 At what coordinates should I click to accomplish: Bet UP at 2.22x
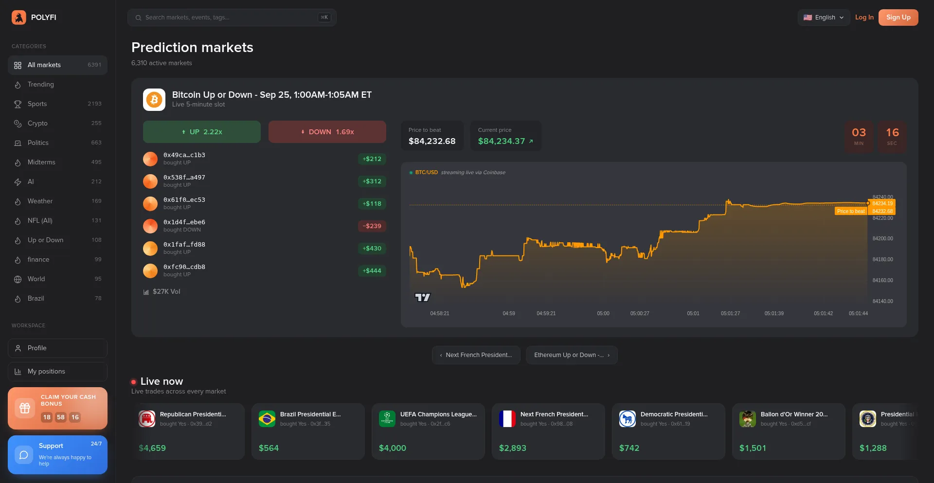(202, 132)
